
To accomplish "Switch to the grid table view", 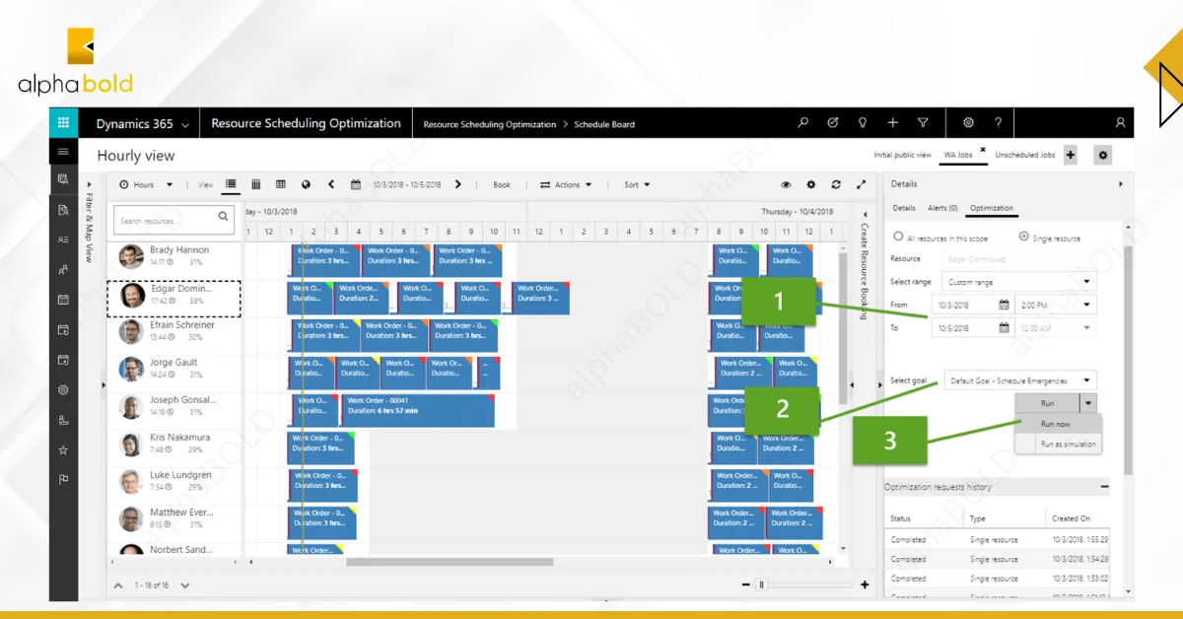I will coord(281,184).
